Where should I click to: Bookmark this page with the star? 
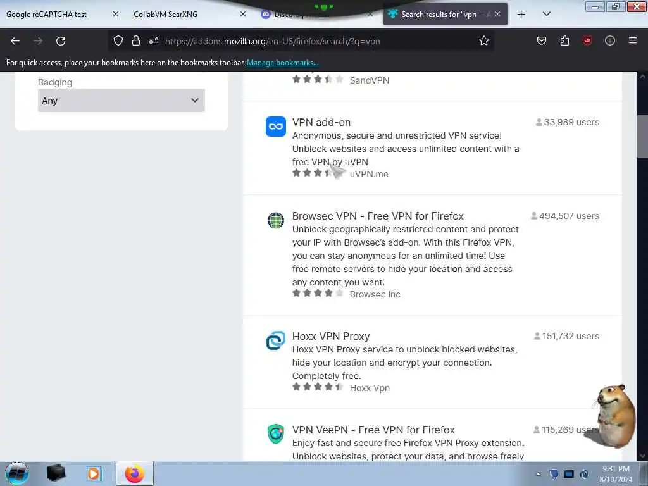484,40
